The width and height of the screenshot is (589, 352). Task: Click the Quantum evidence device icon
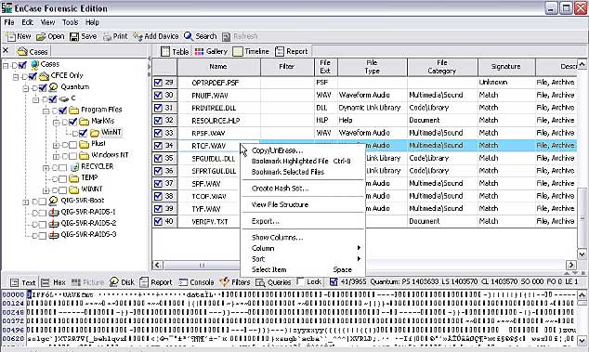pyautogui.click(x=53, y=86)
